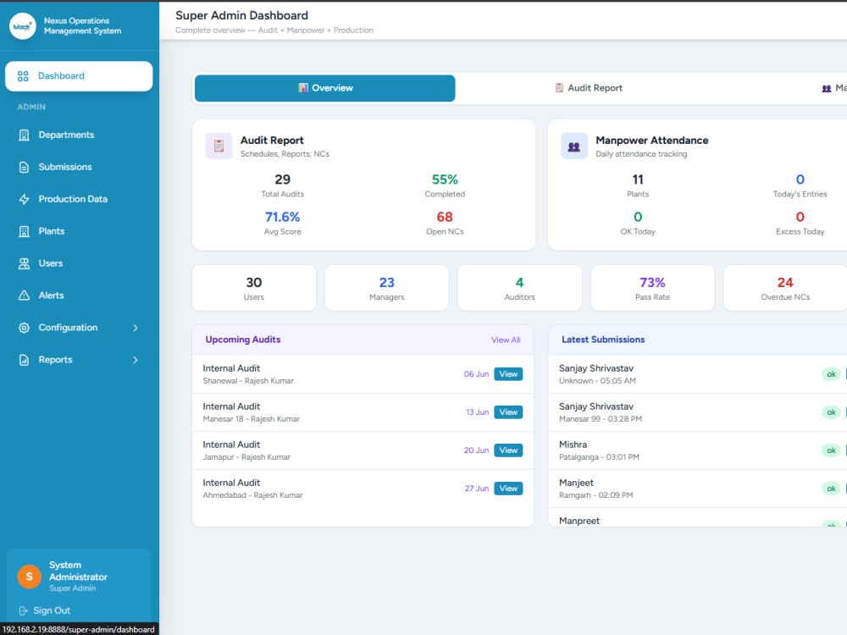847x635 pixels.
Task: Click the Latest Submissions heading
Action: click(x=603, y=340)
